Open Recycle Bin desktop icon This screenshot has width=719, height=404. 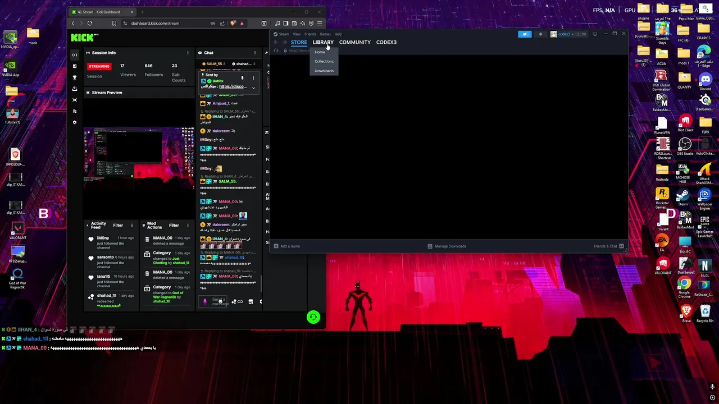tap(705, 314)
